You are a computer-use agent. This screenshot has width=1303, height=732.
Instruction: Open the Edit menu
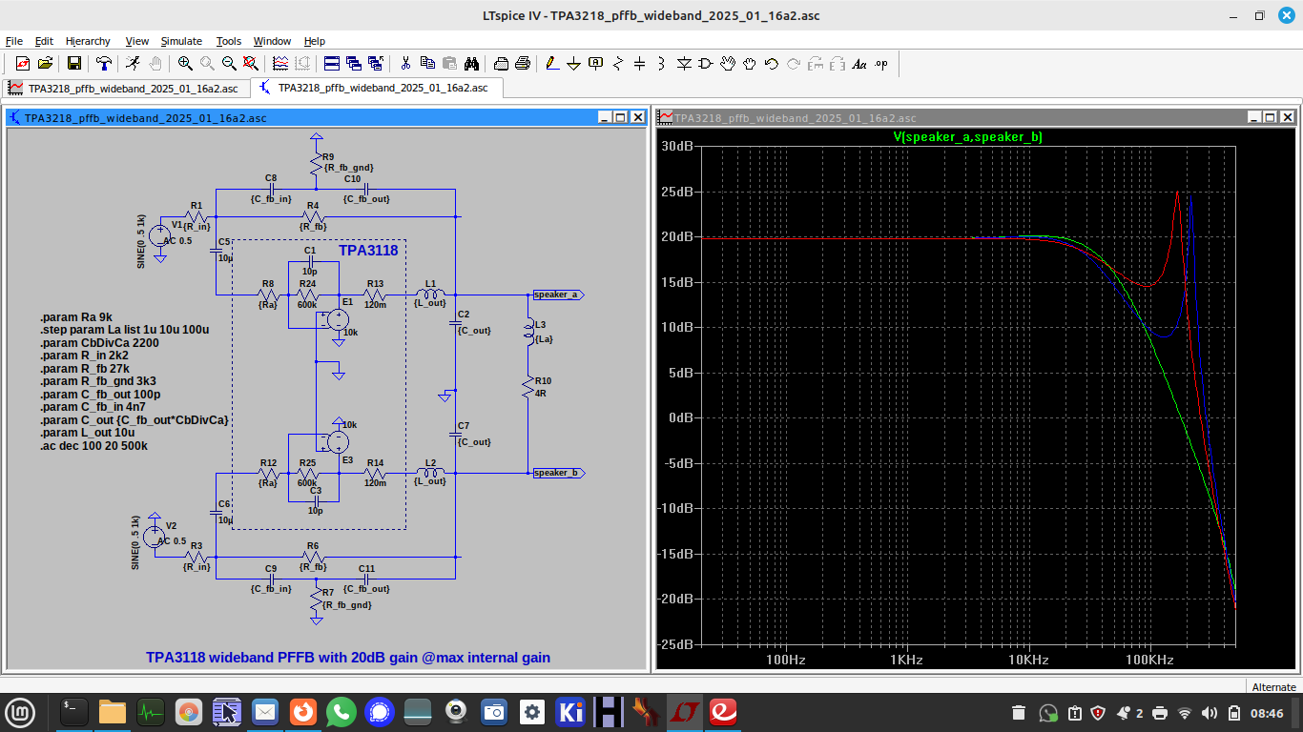click(x=44, y=41)
